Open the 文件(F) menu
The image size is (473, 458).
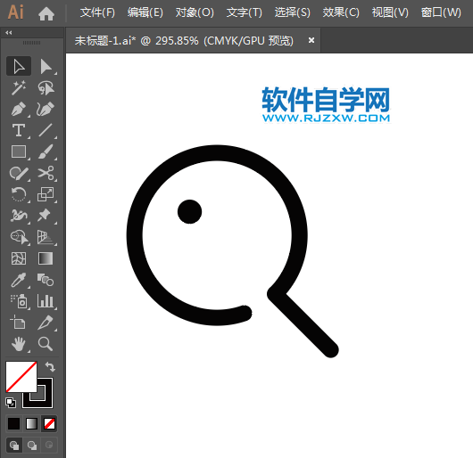pos(97,12)
